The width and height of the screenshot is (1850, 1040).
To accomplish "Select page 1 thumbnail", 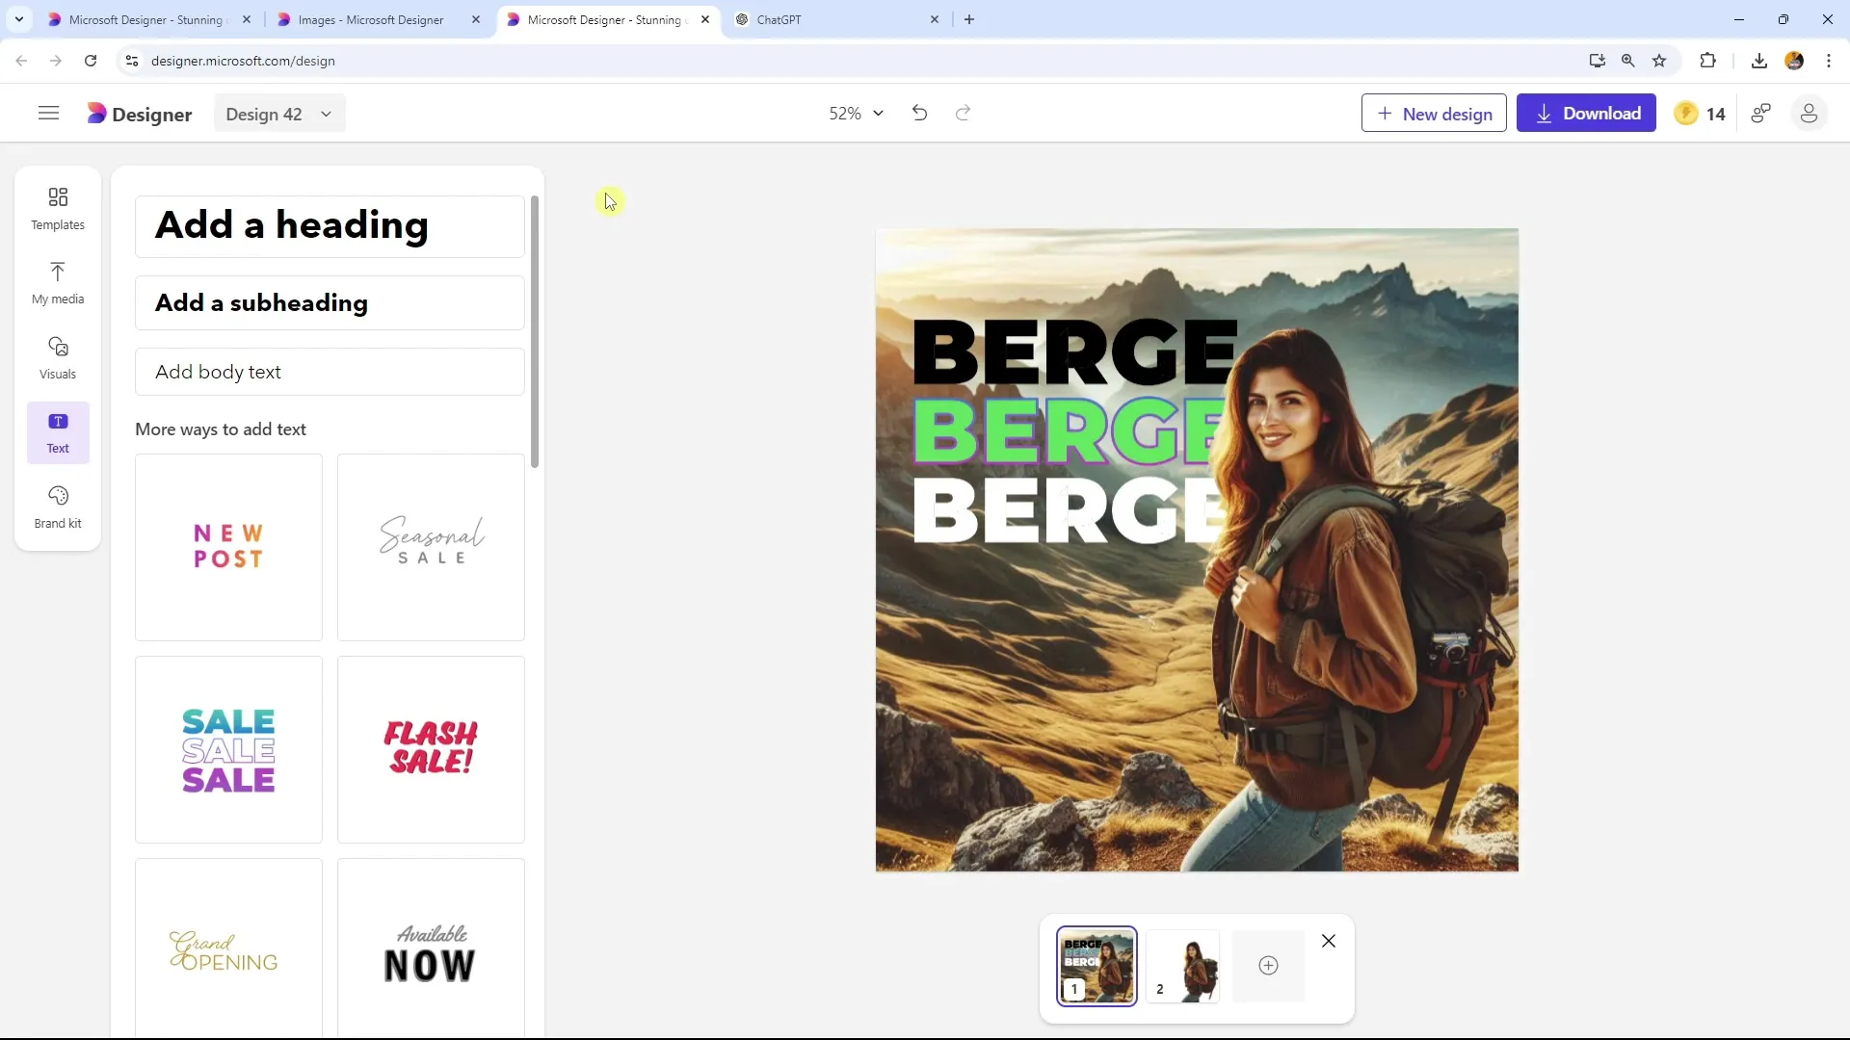I will [x=1097, y=966].
